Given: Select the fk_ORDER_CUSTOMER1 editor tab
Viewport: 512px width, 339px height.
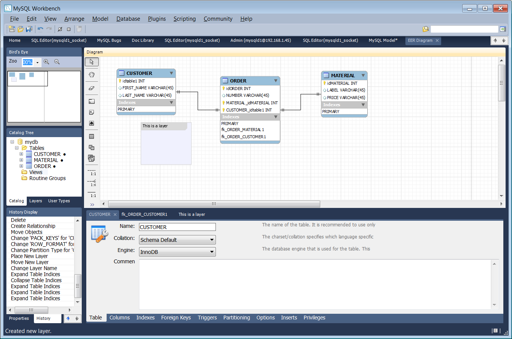Looking at the screenshot, I should pyautogui.click(x=144, y=215).
